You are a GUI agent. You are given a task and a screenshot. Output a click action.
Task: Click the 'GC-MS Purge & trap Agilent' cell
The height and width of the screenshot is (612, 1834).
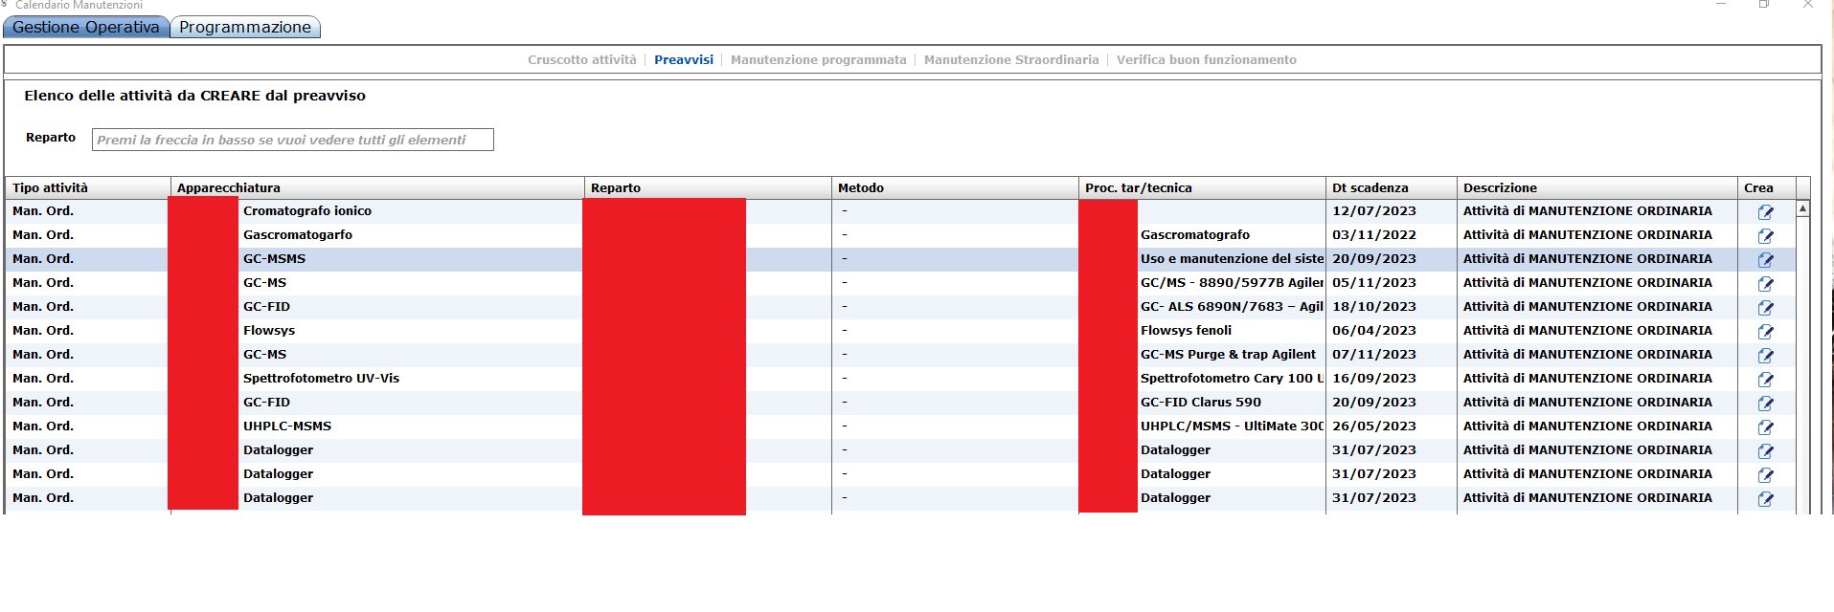pos(1228,355)
